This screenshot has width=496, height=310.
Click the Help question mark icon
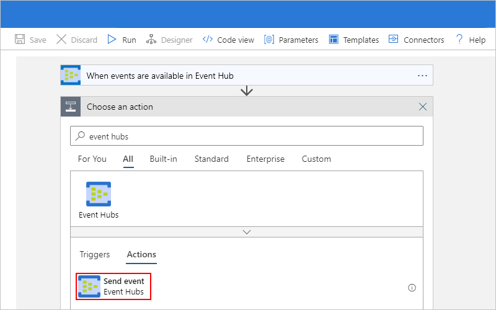[459, 40]
